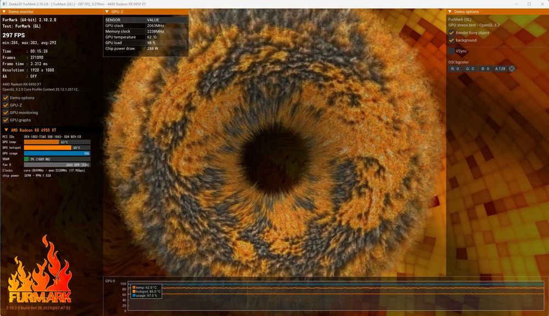This screenshot has height=316, width=549.
Task: Click the chip power PPW line
Action: [x=26, y=176]
